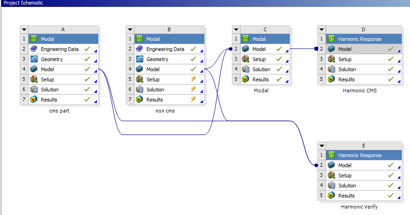Image resolution: width=410 pixels, height=215 pixels.
Task: Click Setup icon in system A
Action: pos(34,79)
